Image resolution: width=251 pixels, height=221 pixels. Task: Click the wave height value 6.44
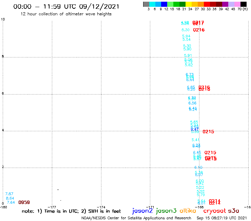pyautogui.click(x=190, y=80)
